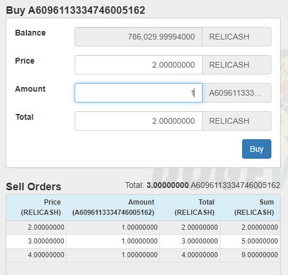Click the Price input field
This screenshot has height=275, width=288.
coord(138,65)
